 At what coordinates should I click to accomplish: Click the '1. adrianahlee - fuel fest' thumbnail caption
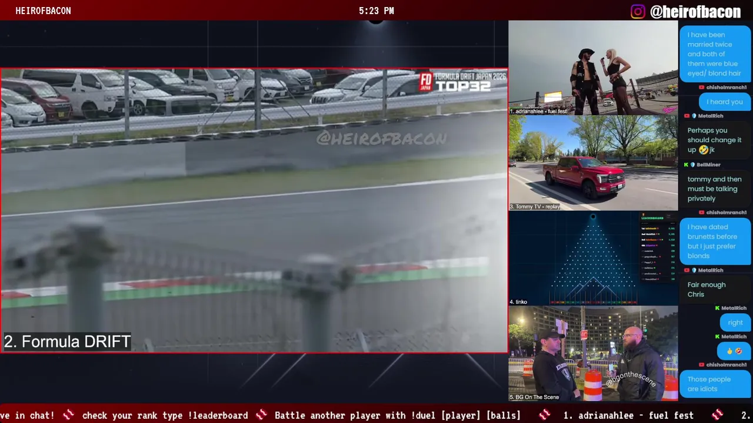pyautogui.click(x=538, y=111)
